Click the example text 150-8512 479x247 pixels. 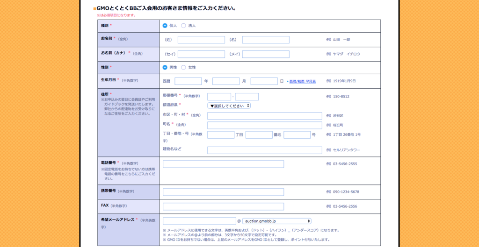click(341, 96)
